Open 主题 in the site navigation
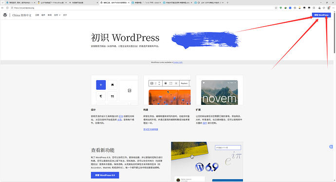This screenshot has width=336, height=182. coord(37,15)
